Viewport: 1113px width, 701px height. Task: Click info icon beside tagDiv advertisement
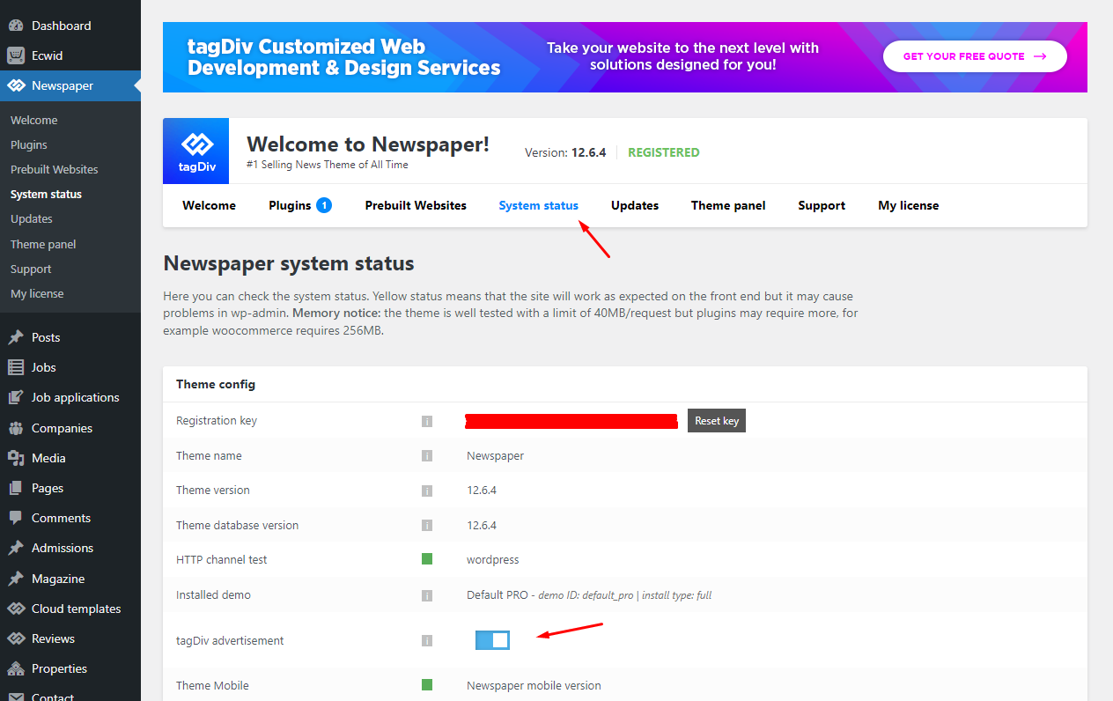pyautogui.click(x=427, y=641)
